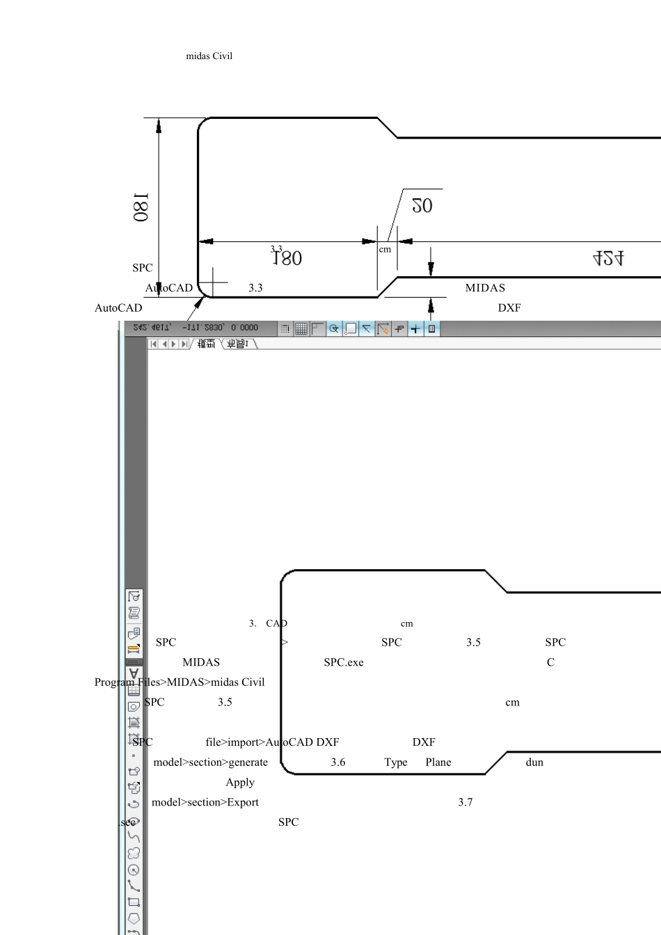661x935 pixels.
Task: Toggle Object Snap Tracking in status bar
Action: 367,328
